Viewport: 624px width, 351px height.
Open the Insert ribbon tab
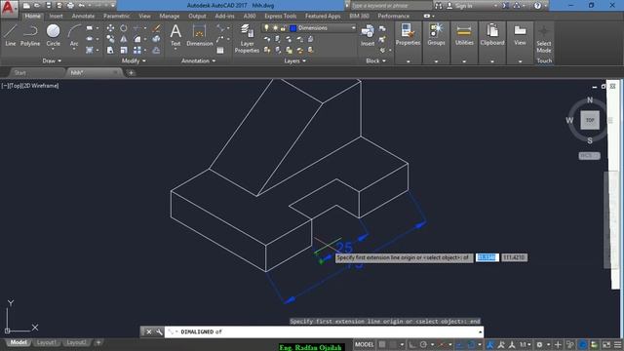pos(56,16)
